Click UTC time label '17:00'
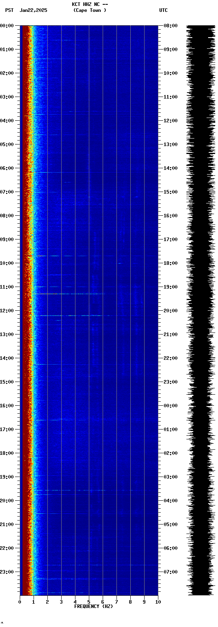 pyautogui.click(x=171, y=239)
